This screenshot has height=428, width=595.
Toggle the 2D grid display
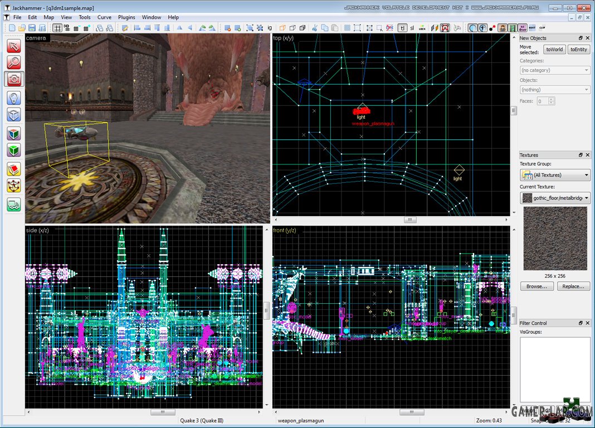pos(57,28)
